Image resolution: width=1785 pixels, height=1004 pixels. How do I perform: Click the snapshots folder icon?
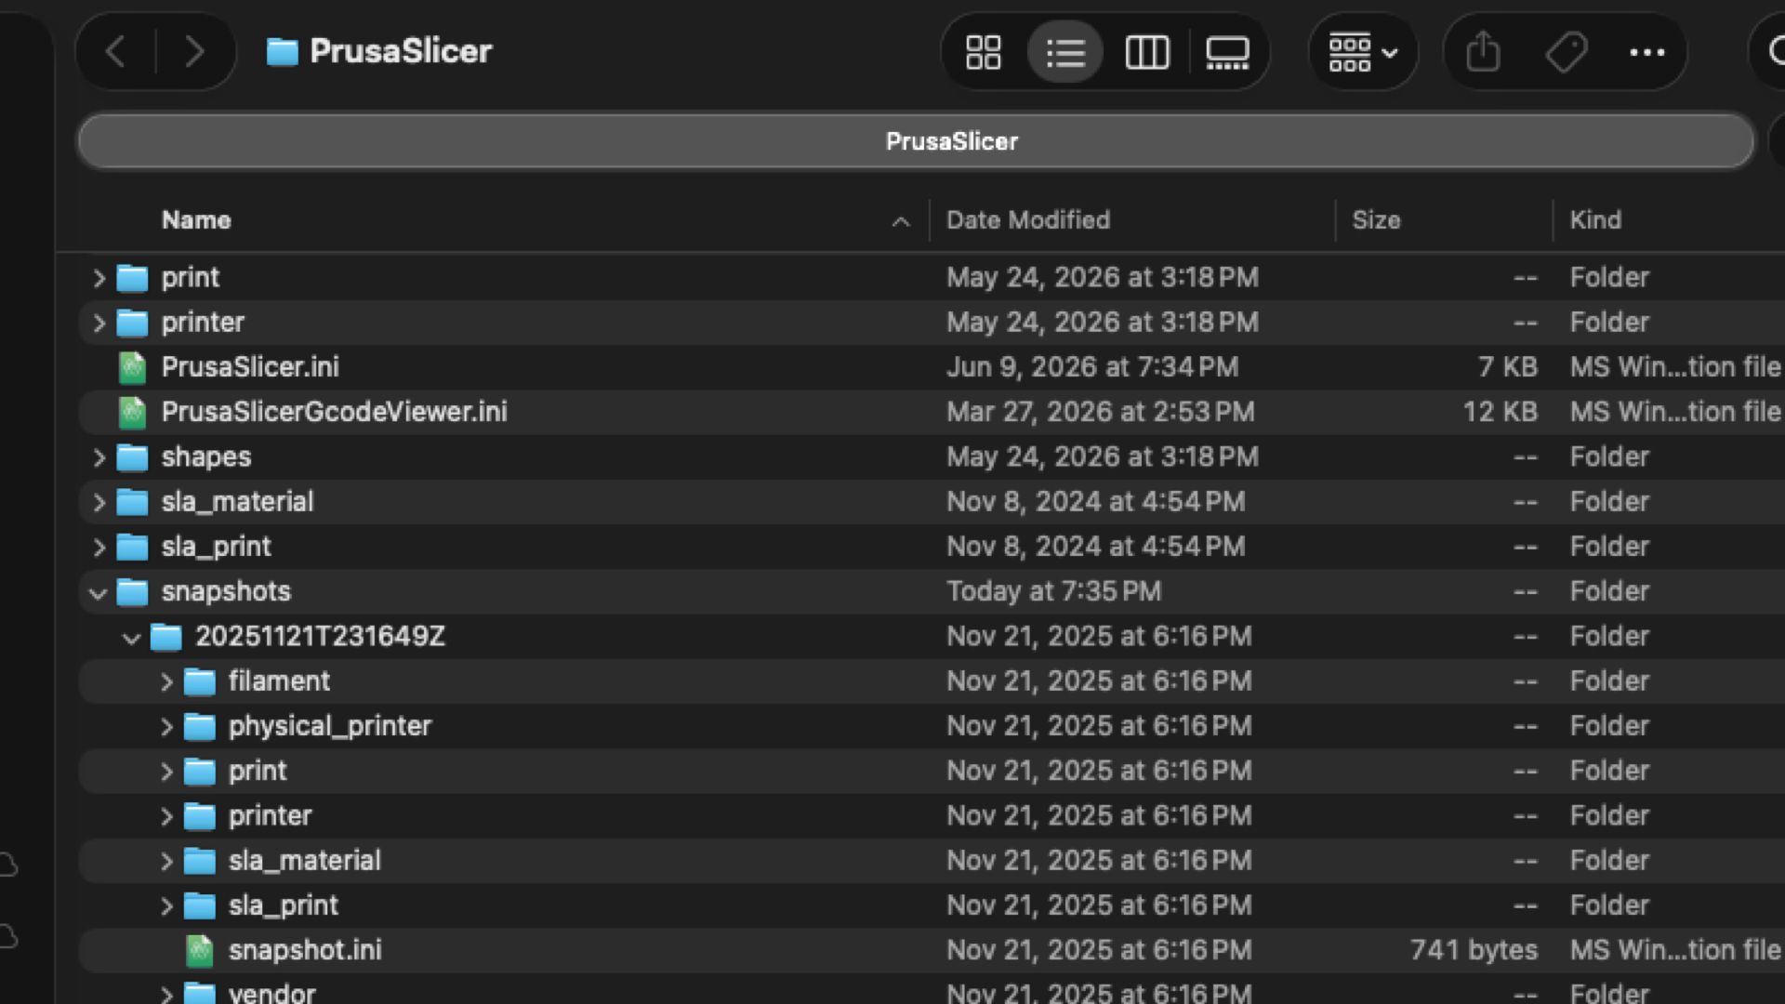(132, 592)
